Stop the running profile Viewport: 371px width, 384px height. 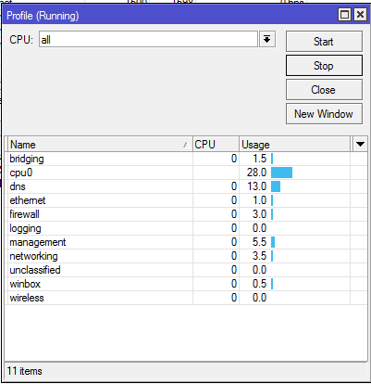coord(324,66)
